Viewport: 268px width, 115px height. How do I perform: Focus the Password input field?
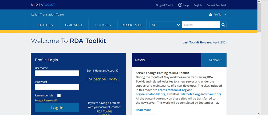point(57,87)
